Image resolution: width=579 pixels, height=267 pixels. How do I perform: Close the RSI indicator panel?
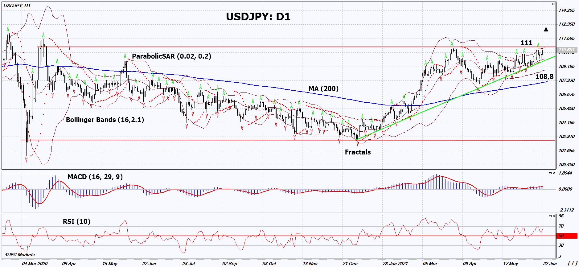click(554, 216)
